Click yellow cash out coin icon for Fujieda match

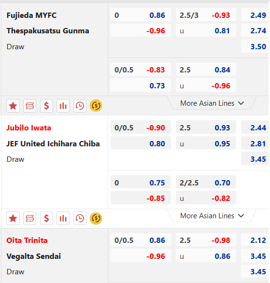(96, 106)
